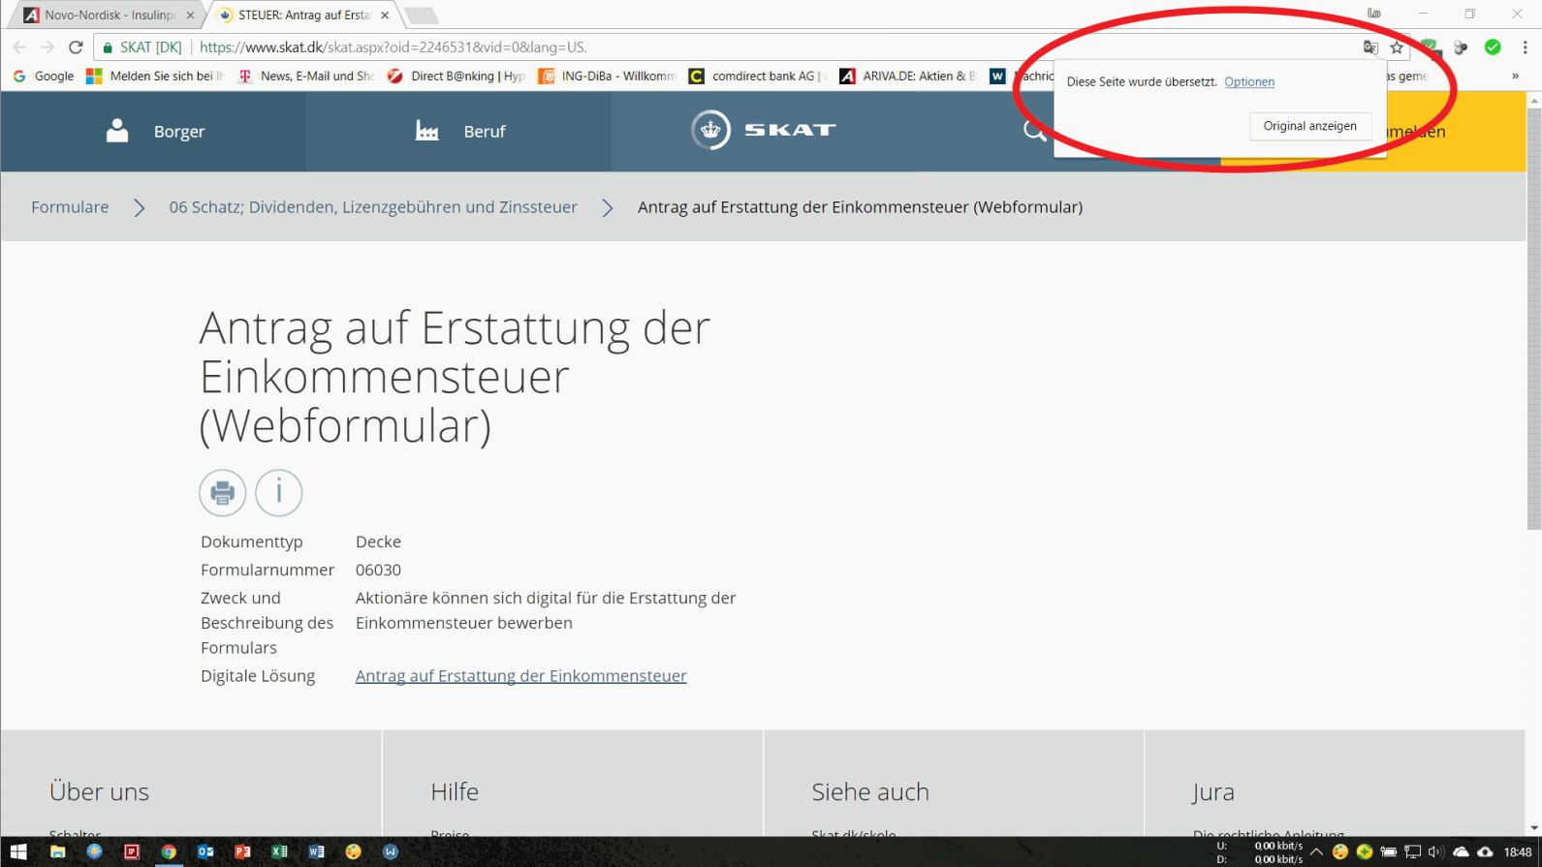Open the News, E-Mail und Shop bookmark
Viewport: 1542px width, 867px height.
point(306,76)
